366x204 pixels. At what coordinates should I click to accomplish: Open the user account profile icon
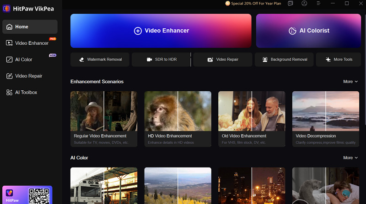point(304,4)
